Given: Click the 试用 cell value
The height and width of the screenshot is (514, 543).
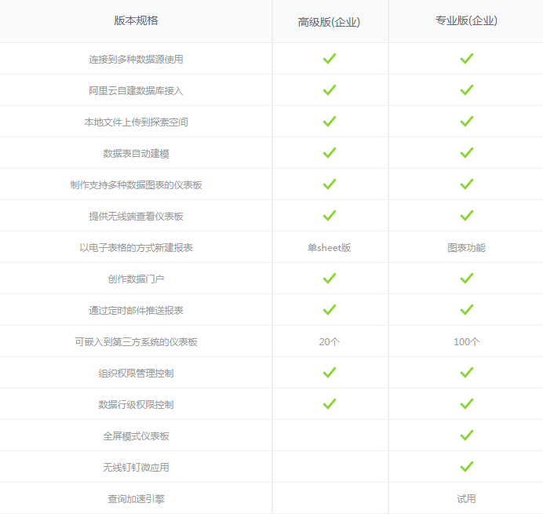Looking at the screenshot, I should 466,499.
